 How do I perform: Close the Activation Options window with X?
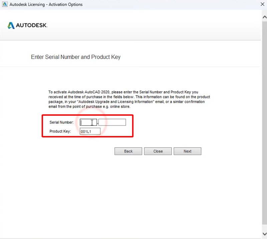tap(263, 4)
